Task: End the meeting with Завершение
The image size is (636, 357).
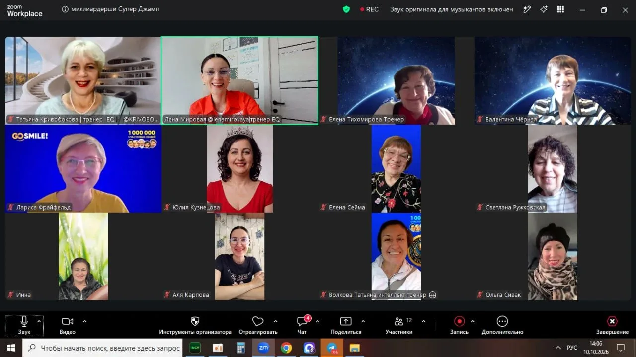Action: coord(612,326)
